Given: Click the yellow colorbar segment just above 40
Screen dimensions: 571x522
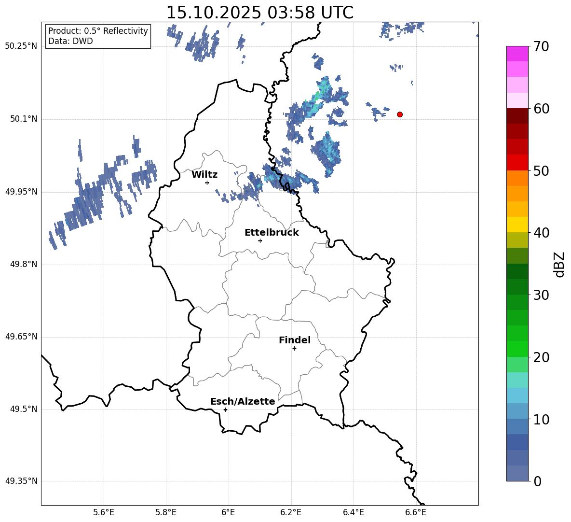Looking at the screenshot, I should coord(517,225).
